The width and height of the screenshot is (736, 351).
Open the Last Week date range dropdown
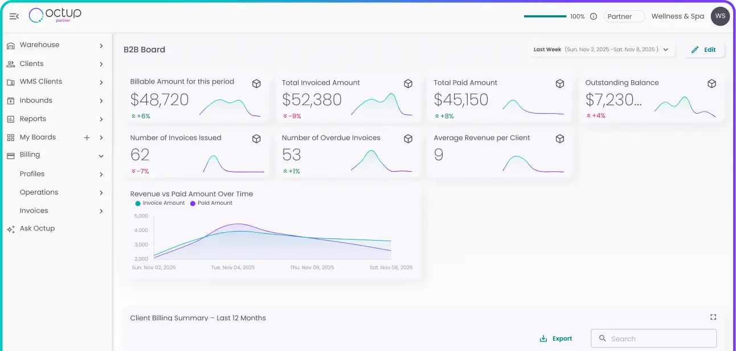(x=600, y=49)
